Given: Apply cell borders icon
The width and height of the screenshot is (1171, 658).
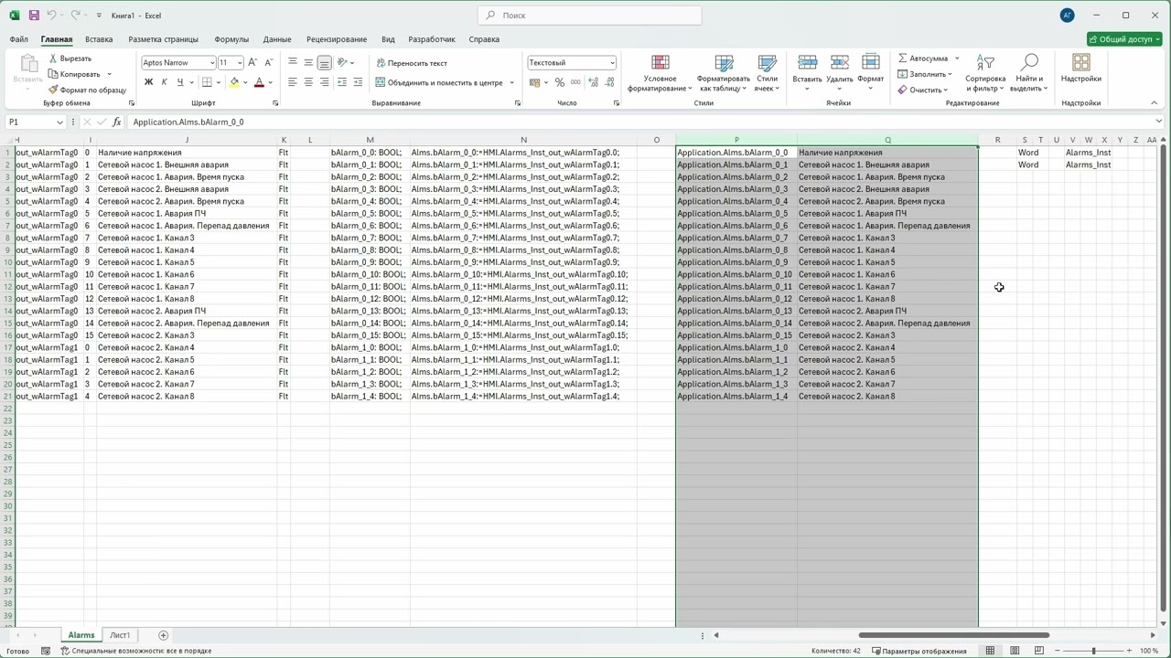Looking at the screenshot, I should tap(207, 82).
